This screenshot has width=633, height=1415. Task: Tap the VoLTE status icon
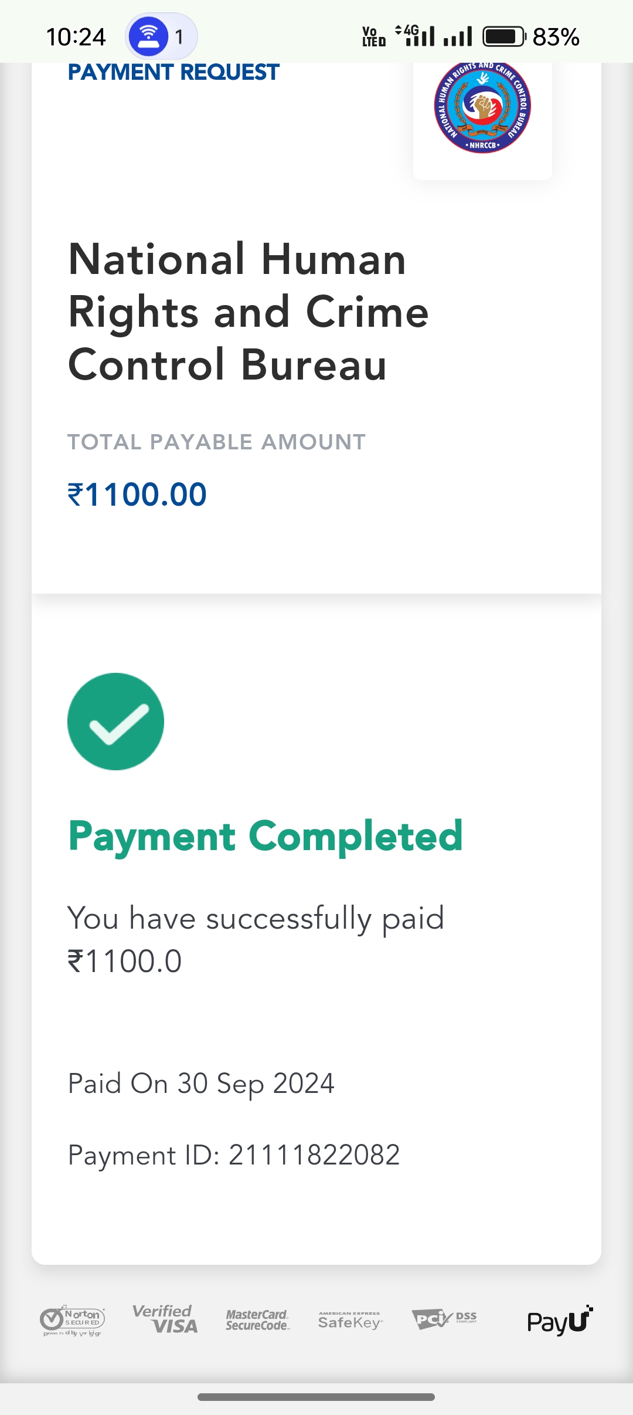pos(374,36)
